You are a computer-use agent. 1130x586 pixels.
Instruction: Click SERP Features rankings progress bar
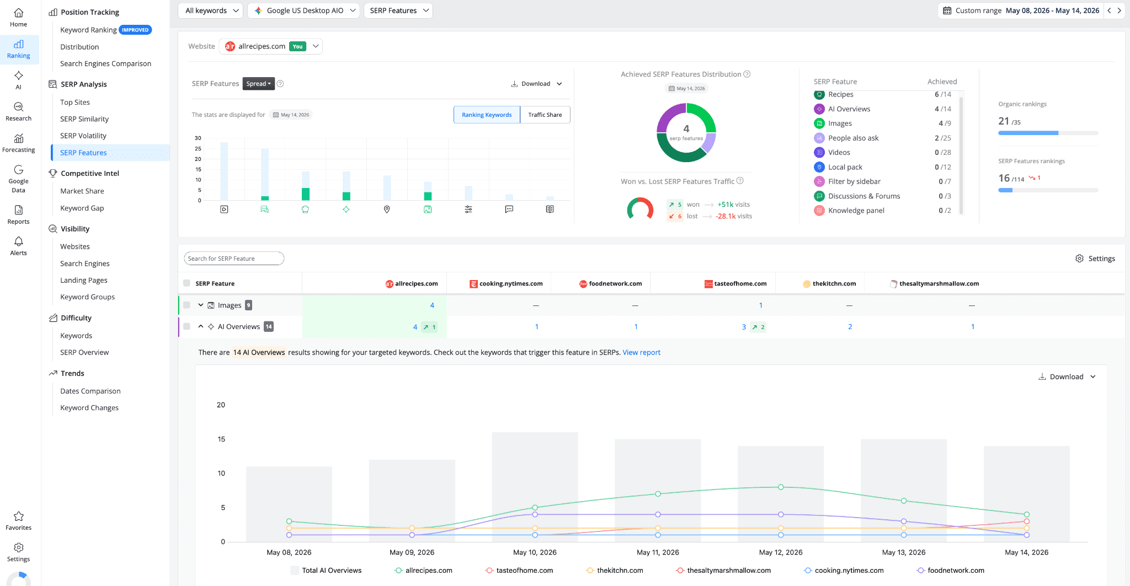pyautogui.click(x=1048, y=190)
